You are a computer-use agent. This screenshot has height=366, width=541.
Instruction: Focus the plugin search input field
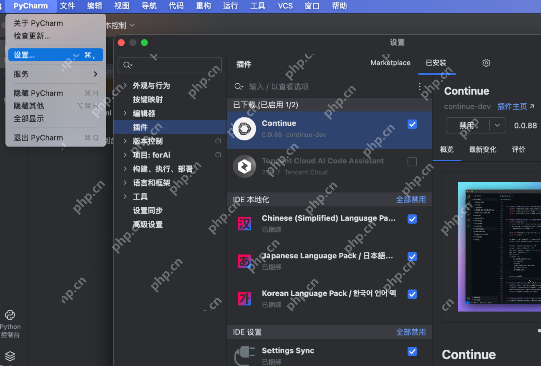tap(331, 87)
